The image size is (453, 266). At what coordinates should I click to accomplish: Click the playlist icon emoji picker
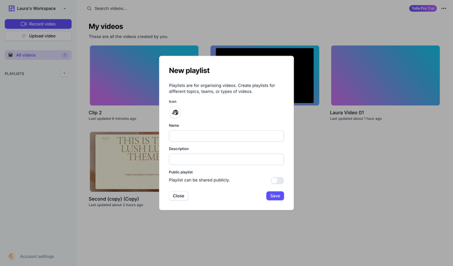(175, 113)
